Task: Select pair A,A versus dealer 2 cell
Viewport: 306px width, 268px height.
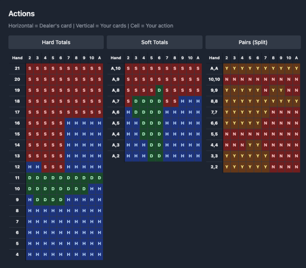Action: pos(227,69)
